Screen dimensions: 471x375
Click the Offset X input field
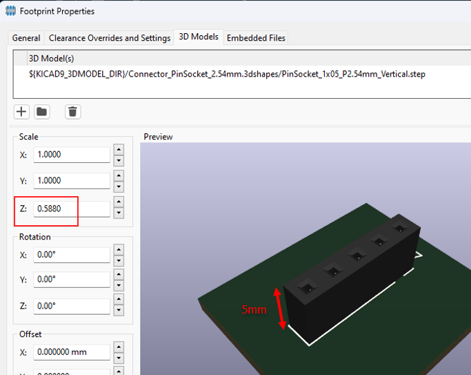click(72, 352)
